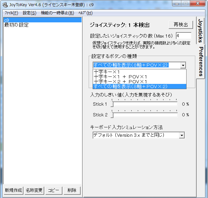Switch to the Preferences tab

(x=201, y=62)
